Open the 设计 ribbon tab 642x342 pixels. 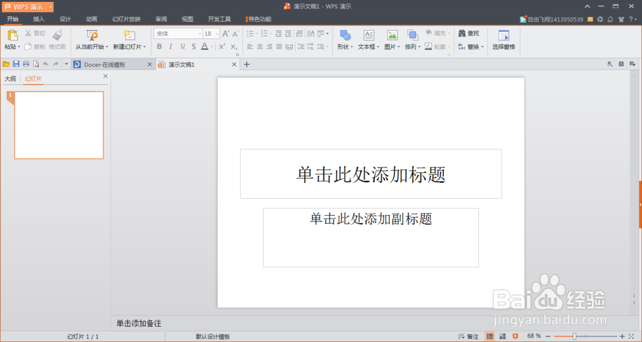65,19
